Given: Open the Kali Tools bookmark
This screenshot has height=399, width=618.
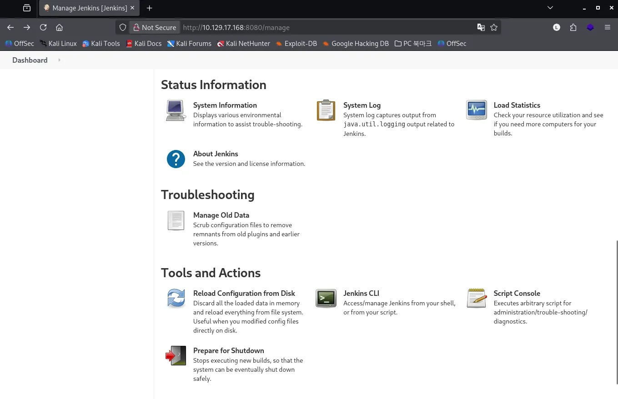Looking at the screenshot, I should 101,44.
